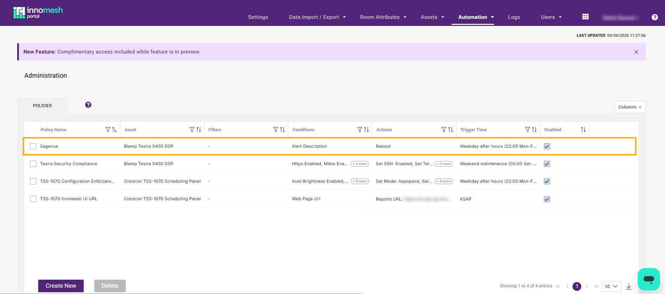The height and width of the screenshot is (294, 665).
Task: Sort the Trigger Time column
Action: [x=534, y=129]
